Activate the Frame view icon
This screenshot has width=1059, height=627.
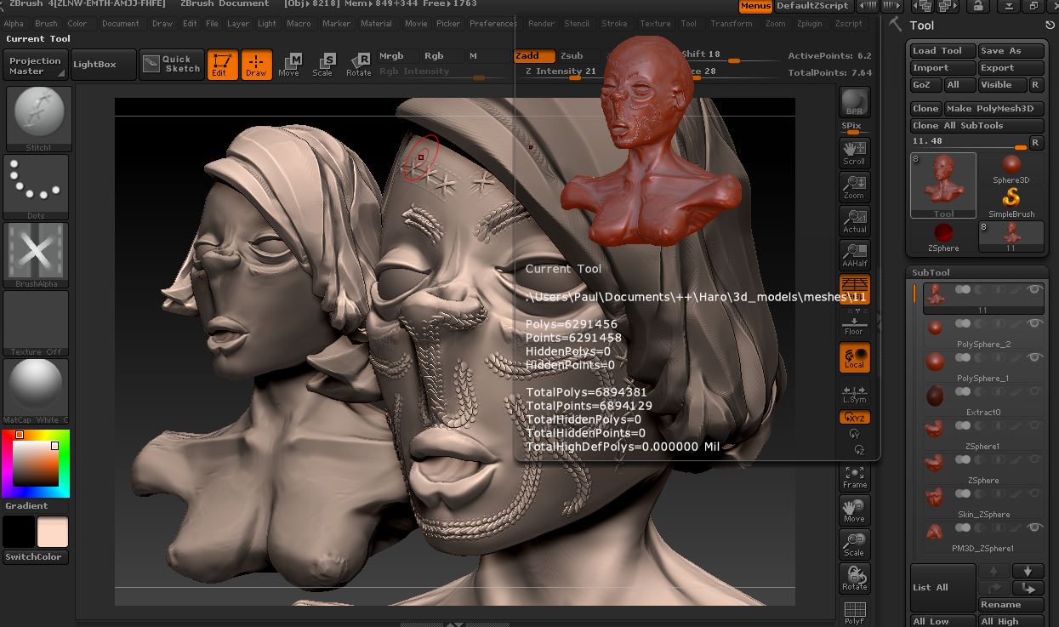click(x=854, y=477)
